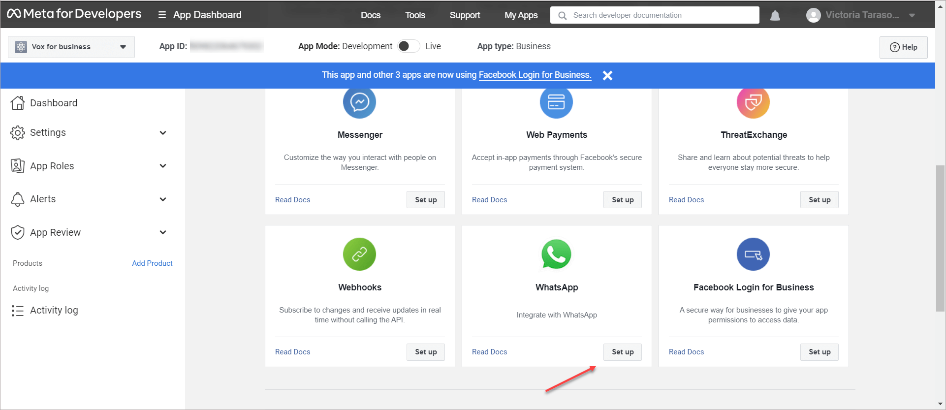Click the Settings gear icon
Screen dimensions: 946x410
(x=18, y=133)
